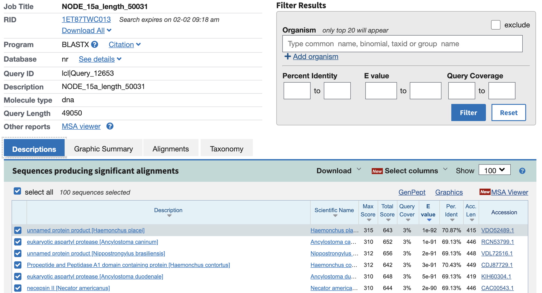Screen dimensions: 542x293
Task: Sort by Max Score column arrow
Action: click(x=369, y=220)
